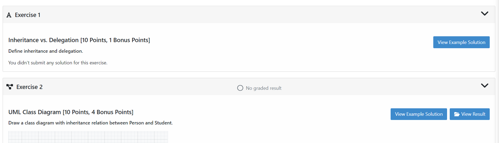The width and height of the screenshot is (499, 143).
Task: Click the Exercise 2 header title
Action: [x=29, y=87]
